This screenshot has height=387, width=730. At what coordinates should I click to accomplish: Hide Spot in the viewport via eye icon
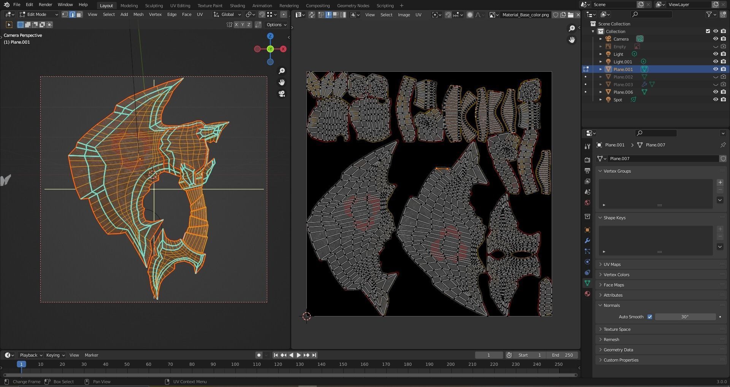coord(715,99)
